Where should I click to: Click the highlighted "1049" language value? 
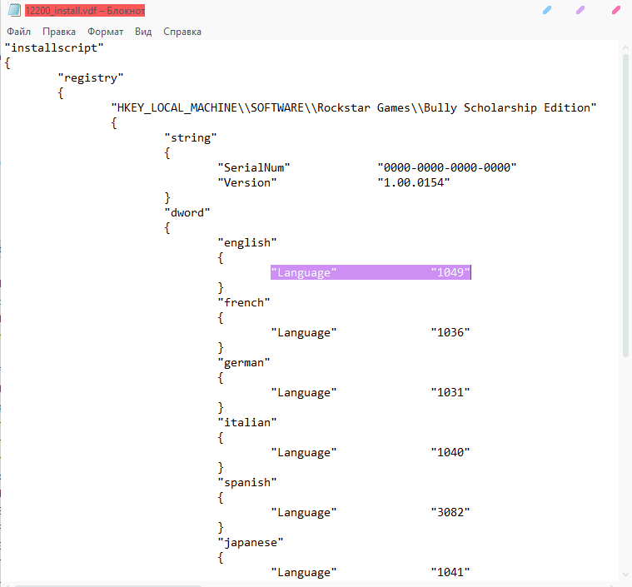coord(450,272)
